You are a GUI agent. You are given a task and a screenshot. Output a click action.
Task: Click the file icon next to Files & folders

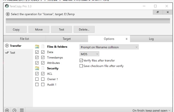pos(43,47)
